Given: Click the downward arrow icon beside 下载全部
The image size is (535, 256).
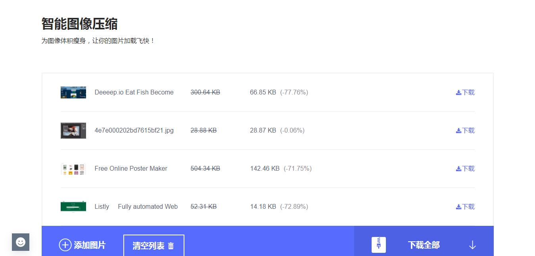Looking at the screenshot, I should tap(472, 245).
